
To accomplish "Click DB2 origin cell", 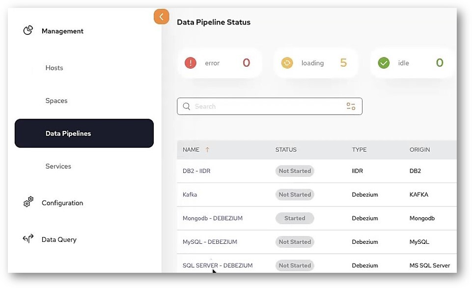I will tap(415, 171).
